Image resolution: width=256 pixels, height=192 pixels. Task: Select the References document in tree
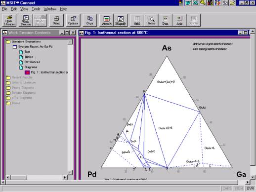pos(32,62)
